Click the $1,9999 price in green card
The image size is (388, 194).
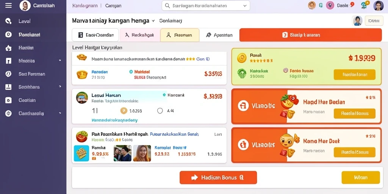click(x=362, y=58)
